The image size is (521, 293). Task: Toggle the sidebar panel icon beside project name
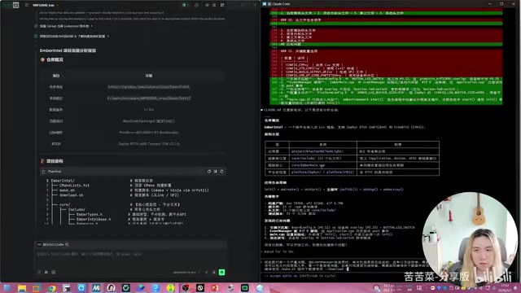[27, 5]
